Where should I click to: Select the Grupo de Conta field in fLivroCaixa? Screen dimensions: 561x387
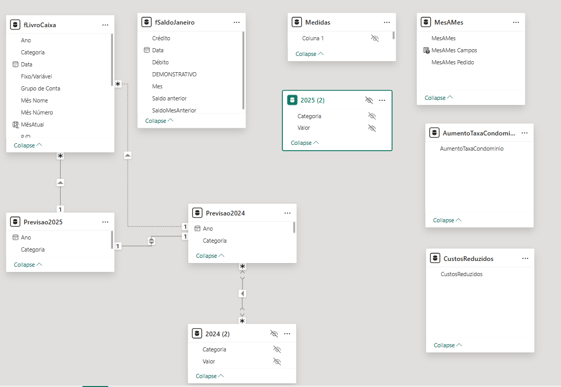[40, 88]
